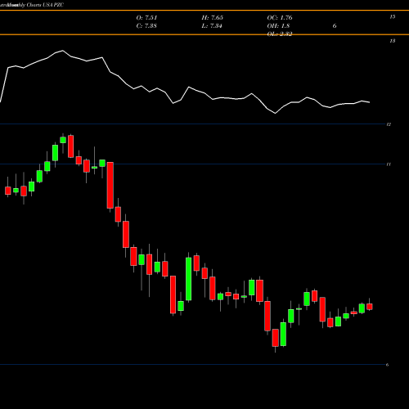Image resolution: width=409 pixels, height=409 pixels.
Task: Click the price axis label 13
Action: point(393,41)
